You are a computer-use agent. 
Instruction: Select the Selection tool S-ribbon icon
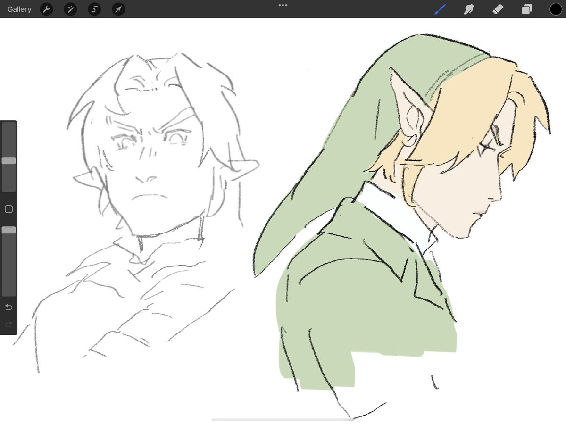click(94, 9)
